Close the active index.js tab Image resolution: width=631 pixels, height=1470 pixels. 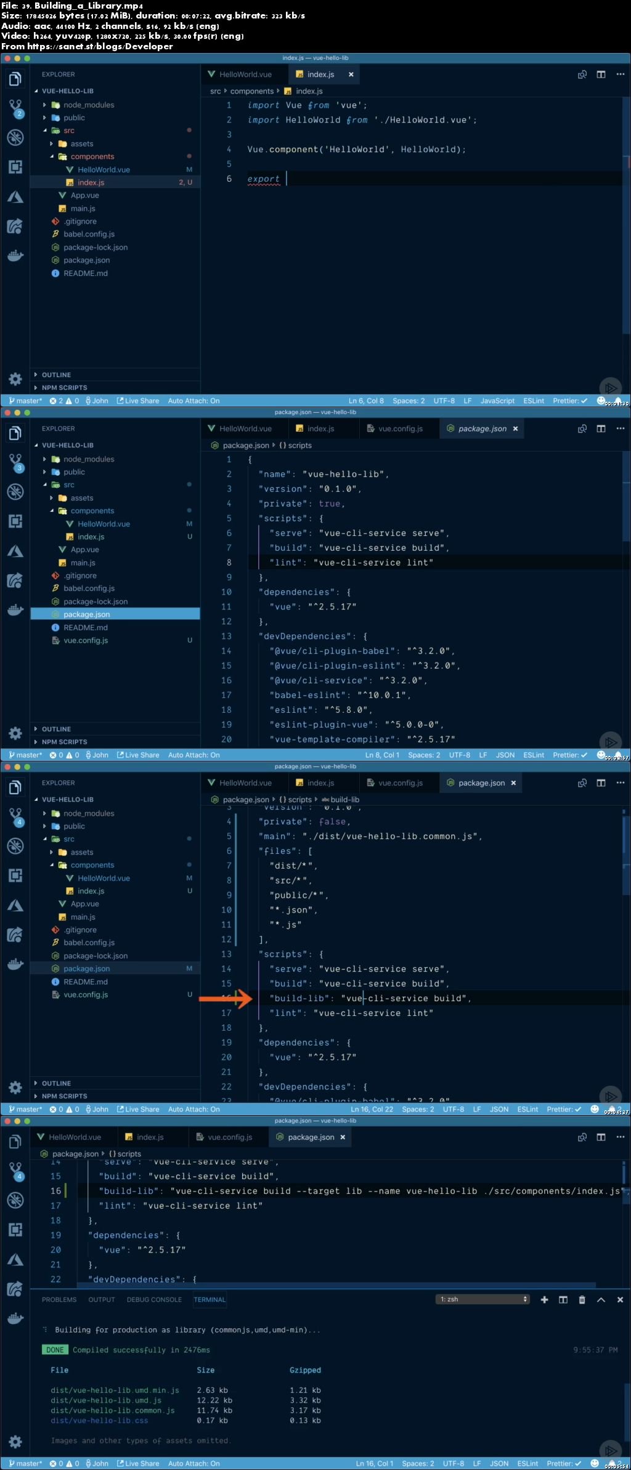(x=351, y=75)
